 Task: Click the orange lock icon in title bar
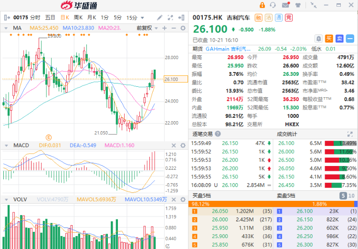point(262,5)
